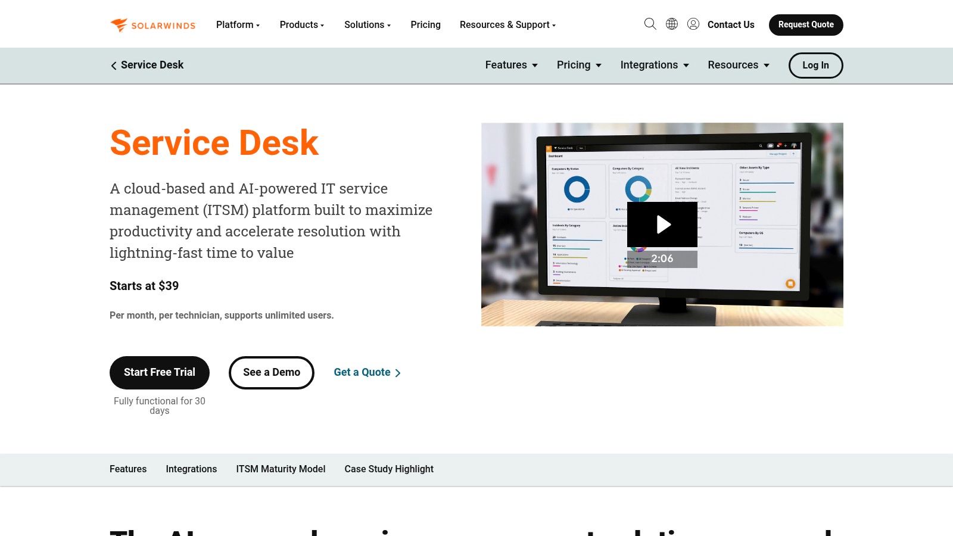
Task: Click the 'Starts at $39' text
Action: [x=144, y=286]
